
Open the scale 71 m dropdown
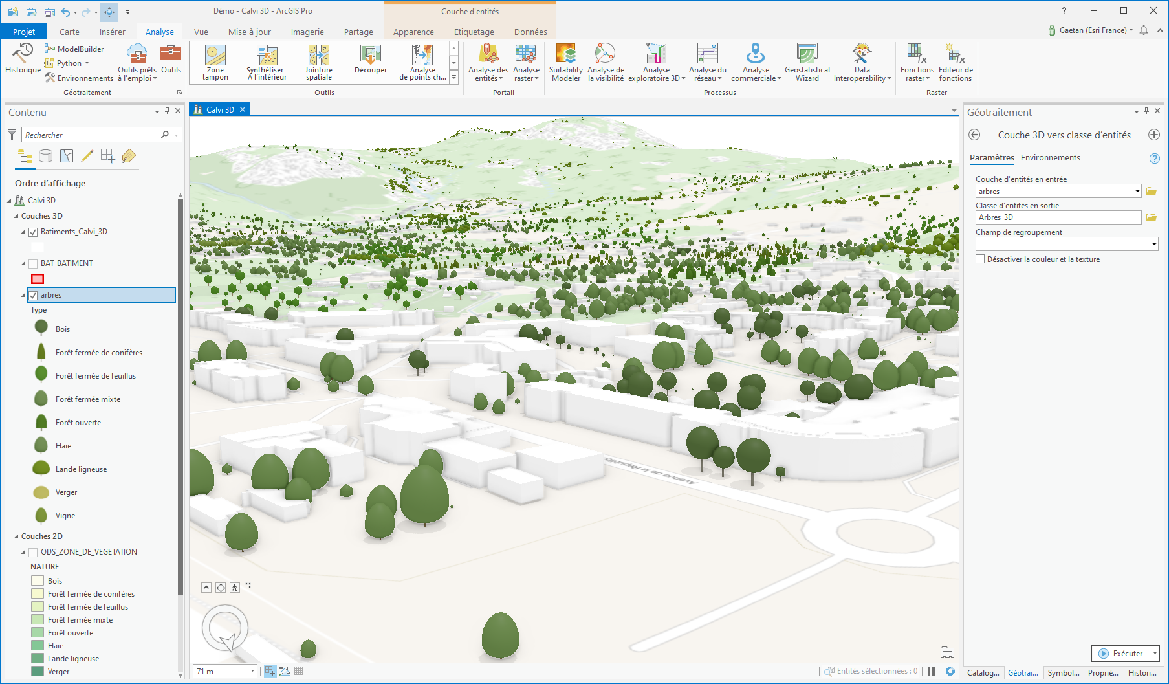(252, 671)
